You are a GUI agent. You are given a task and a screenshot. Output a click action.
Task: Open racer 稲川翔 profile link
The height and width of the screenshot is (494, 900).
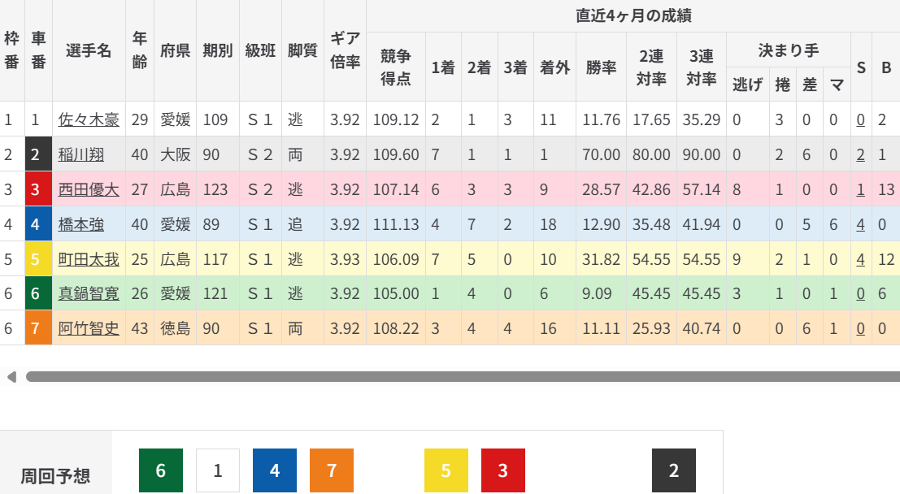click(83, 155)
